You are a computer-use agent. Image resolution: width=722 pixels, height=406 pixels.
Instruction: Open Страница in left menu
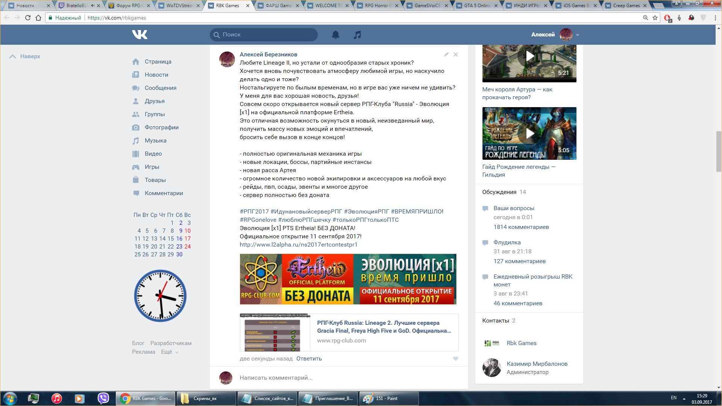(158, 62)
